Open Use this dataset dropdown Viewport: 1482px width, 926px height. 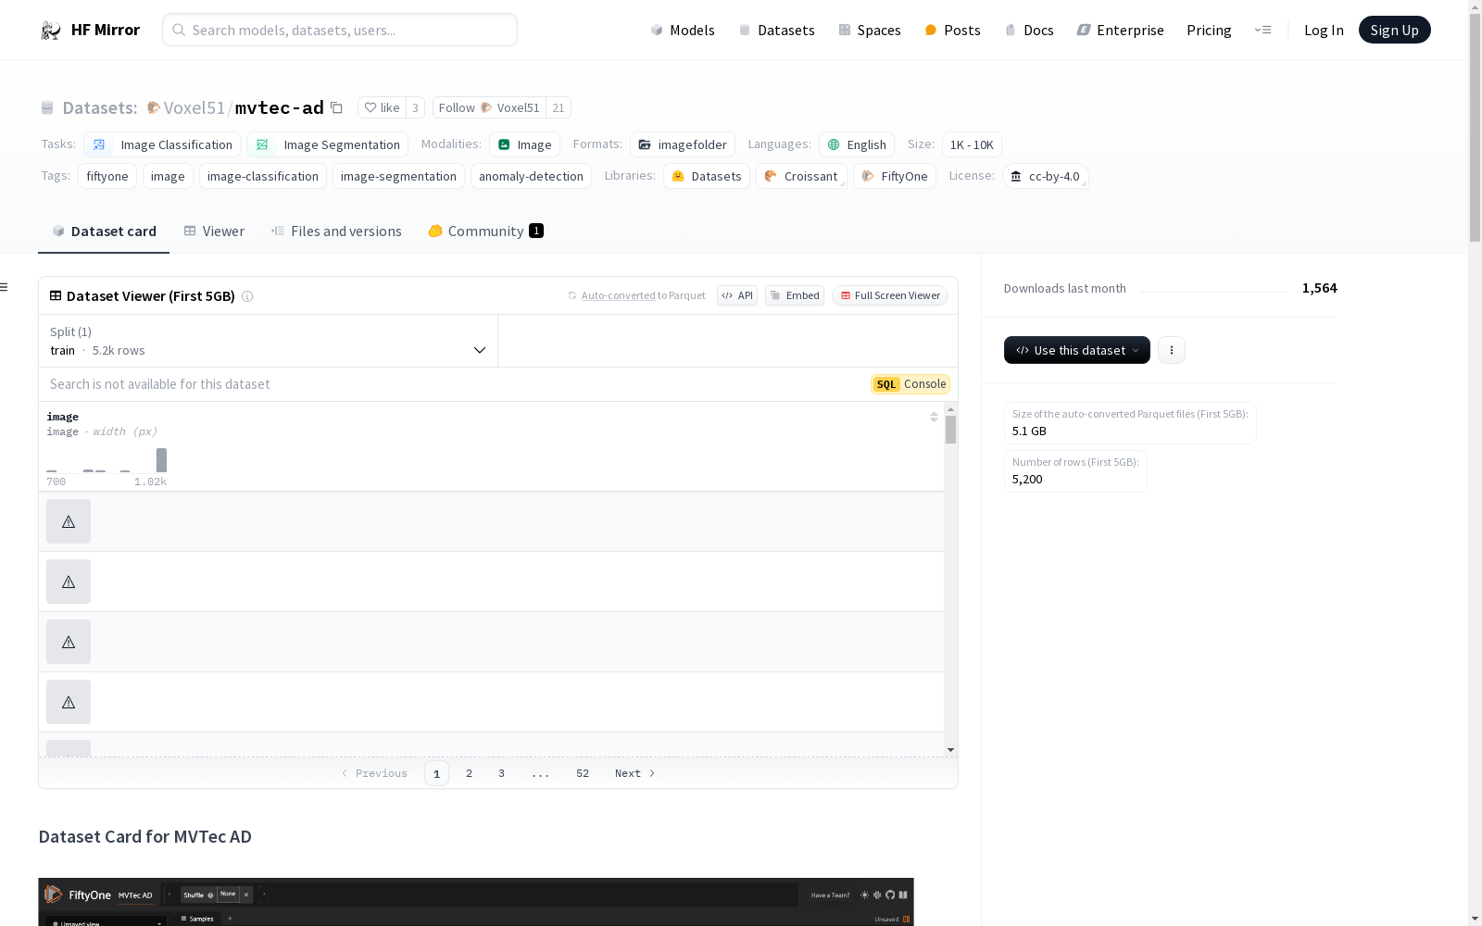tap(1077, 350)
